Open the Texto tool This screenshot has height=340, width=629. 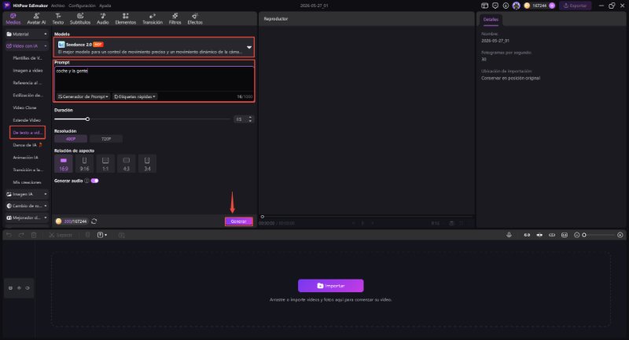[x=58, y=19]
